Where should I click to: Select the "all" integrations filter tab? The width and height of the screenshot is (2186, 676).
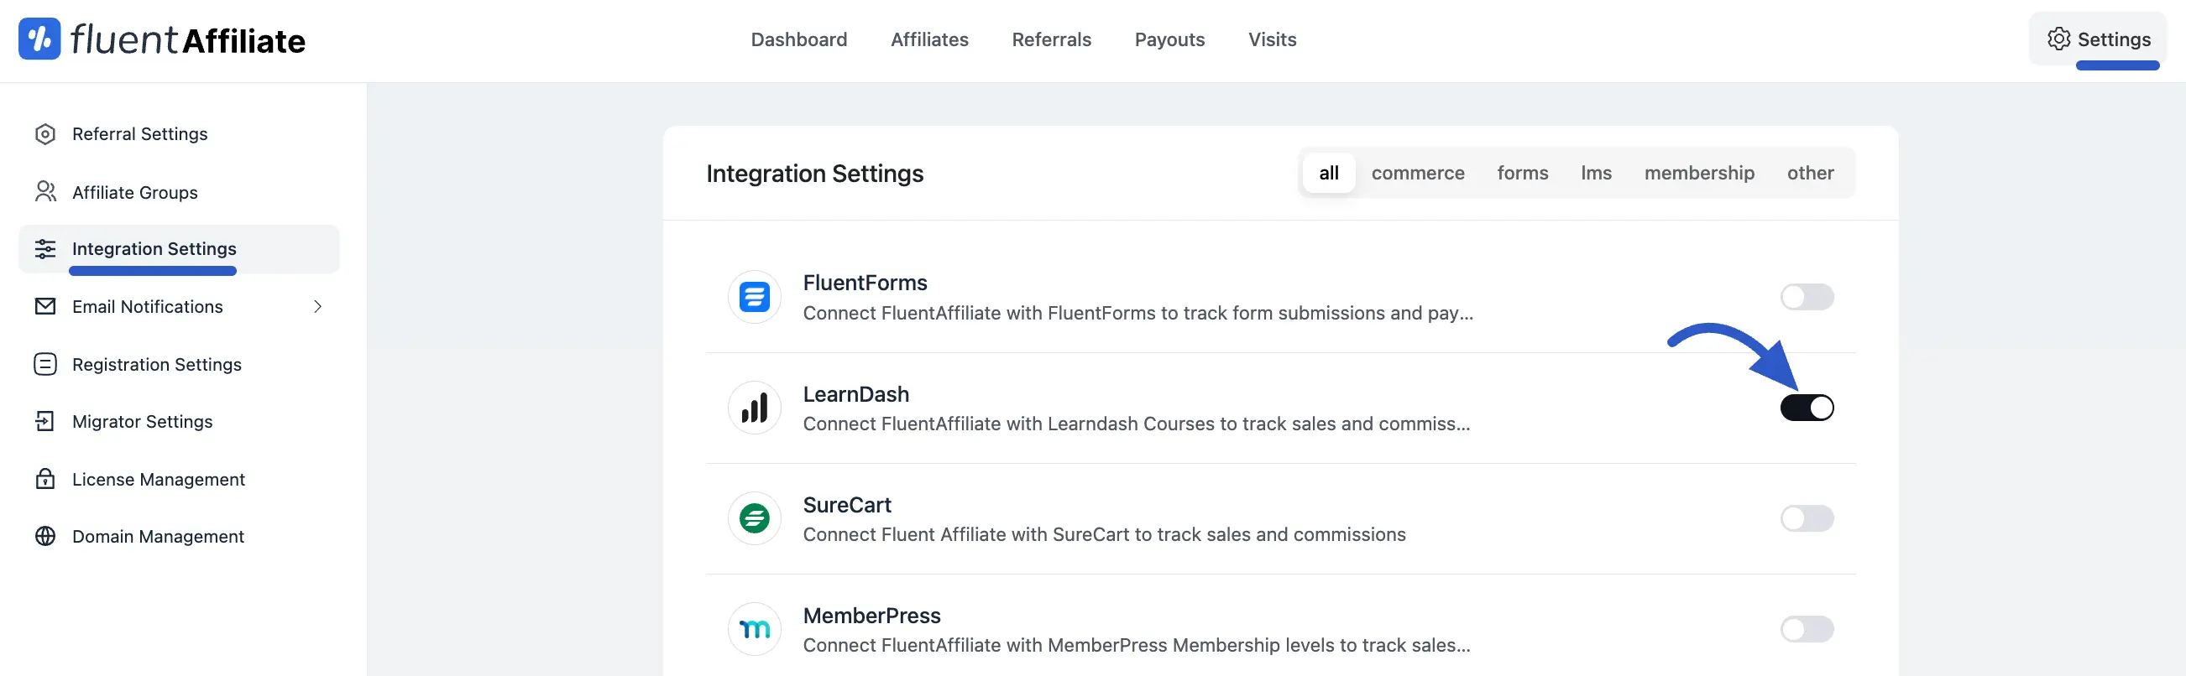1328,173
